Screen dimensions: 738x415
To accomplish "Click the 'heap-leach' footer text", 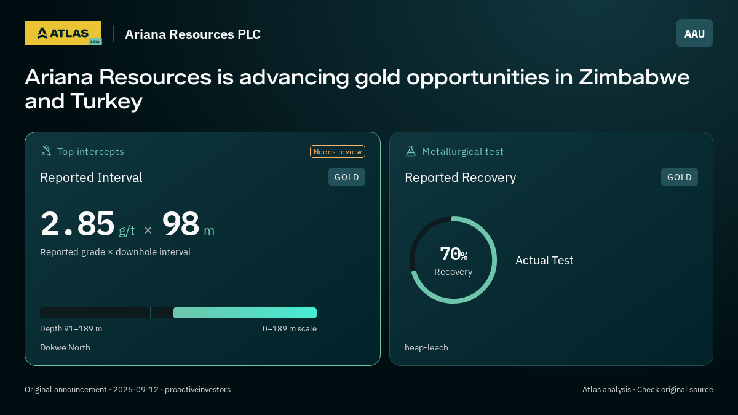I will pos(426,348).
